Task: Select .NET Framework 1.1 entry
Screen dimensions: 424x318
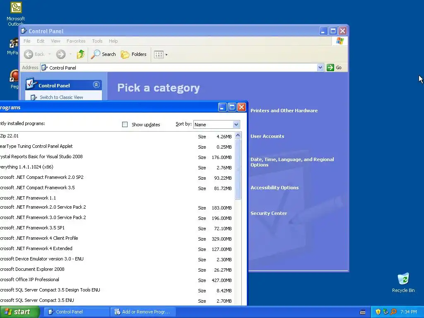Action: [x=117, y=198]
